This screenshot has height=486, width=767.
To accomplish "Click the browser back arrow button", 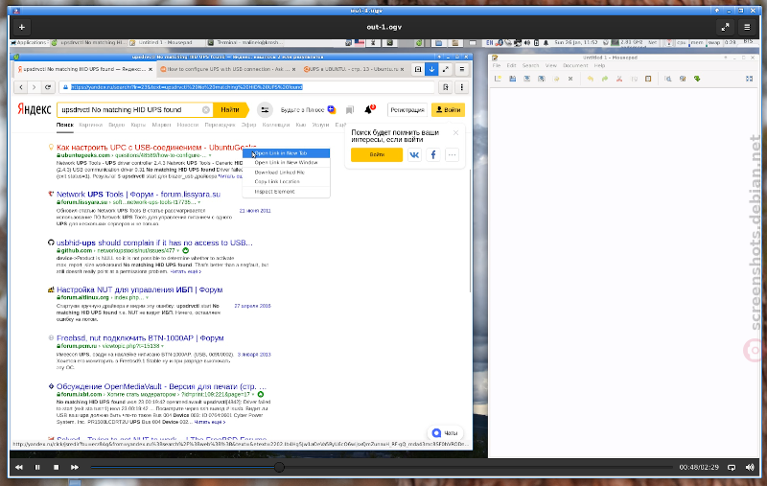I will point(21,87).
